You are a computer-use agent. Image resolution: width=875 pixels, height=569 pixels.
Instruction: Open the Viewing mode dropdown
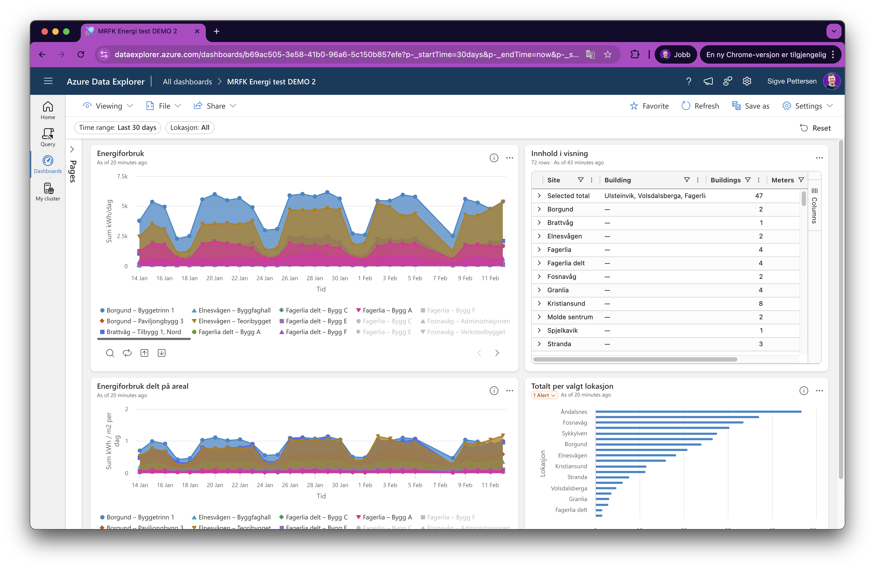coord(108,106)
